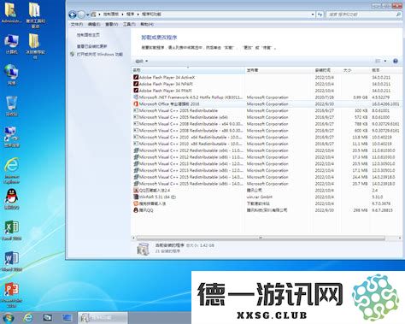
Task: Move the horizontal scrollbar of program list
Action: point(261,238)
